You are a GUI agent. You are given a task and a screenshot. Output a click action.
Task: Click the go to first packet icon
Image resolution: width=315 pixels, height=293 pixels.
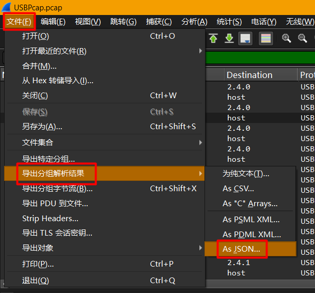pyautogui.click(x=213, y=38)
